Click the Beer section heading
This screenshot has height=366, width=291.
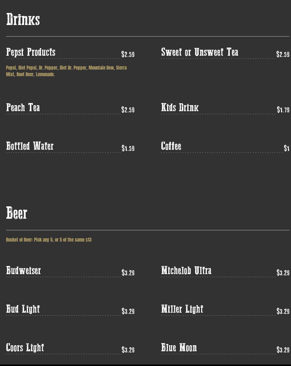pyautogui.click(x=17, y=213)
